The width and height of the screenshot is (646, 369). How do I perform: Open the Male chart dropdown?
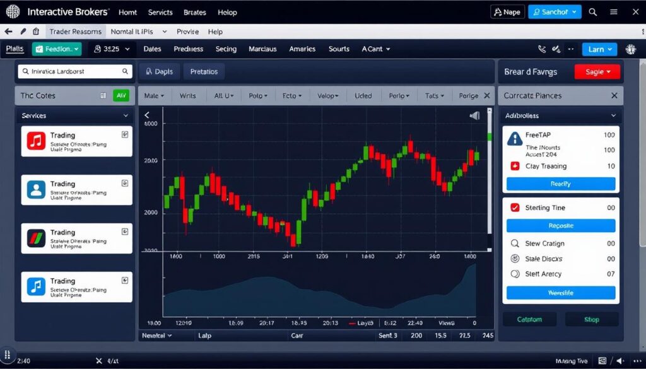154,95
